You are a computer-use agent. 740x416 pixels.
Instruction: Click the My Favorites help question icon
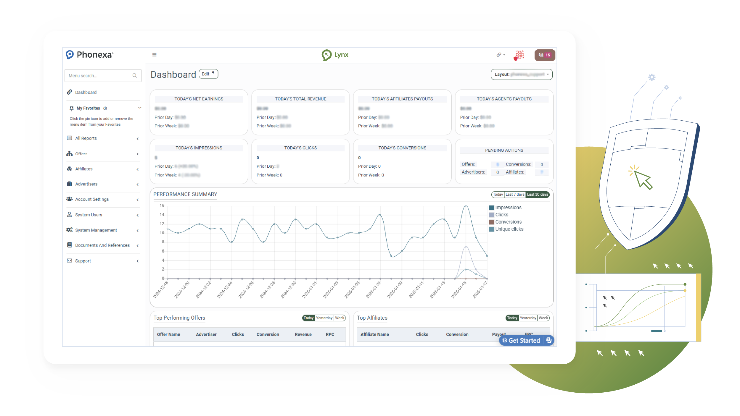pos(105,109)
